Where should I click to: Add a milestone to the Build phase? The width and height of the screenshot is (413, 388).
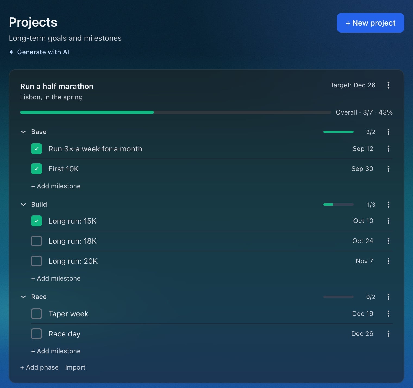click(x=56, y=278)
